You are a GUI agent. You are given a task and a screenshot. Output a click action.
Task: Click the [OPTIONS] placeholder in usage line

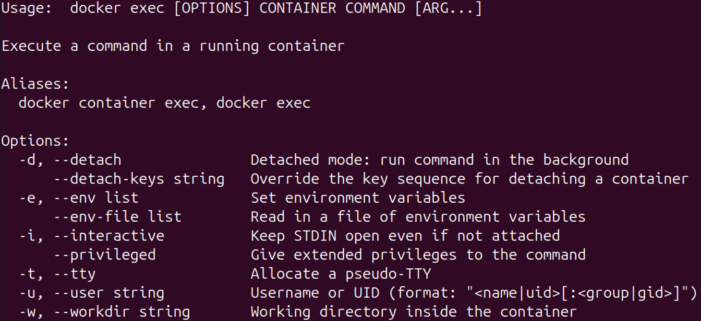[x=212, y=8]
